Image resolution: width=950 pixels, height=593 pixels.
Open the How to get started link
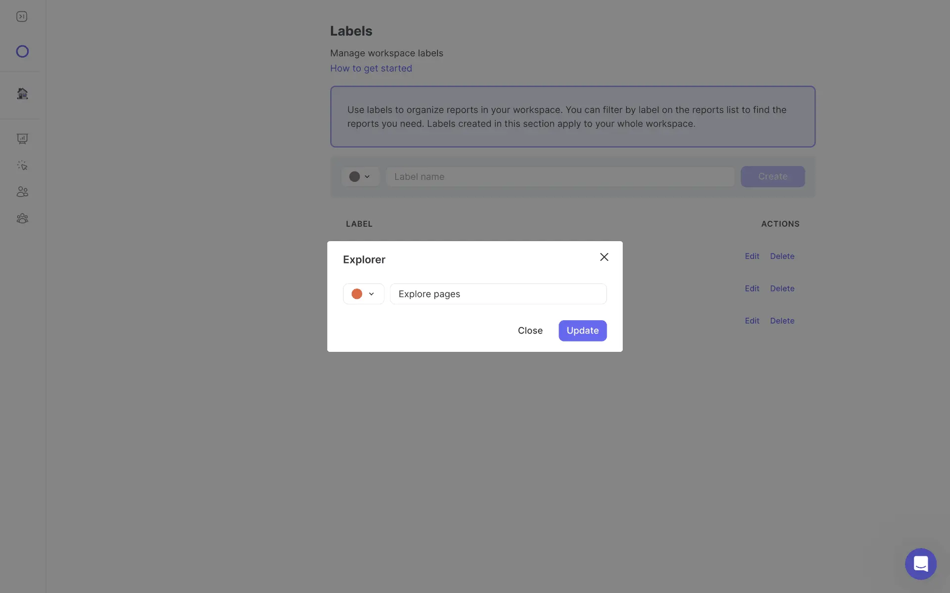[371, 68]
